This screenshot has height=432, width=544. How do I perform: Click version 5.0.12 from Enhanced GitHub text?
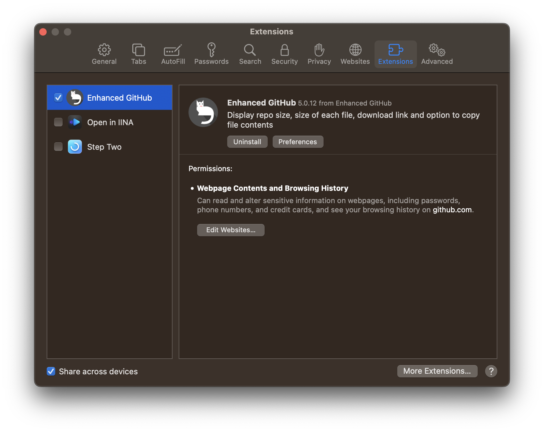click(345, 103)
